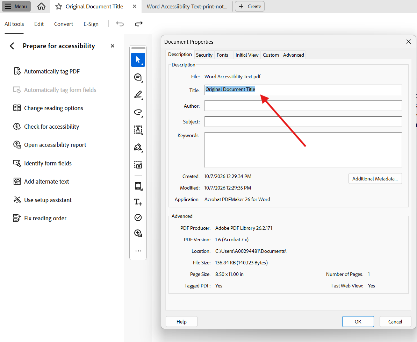This screenshot has width=417, height=342.
Task: Click the Modified date 10/7/2026 12:29:35 PM
Action: click(x=228, y=188)
